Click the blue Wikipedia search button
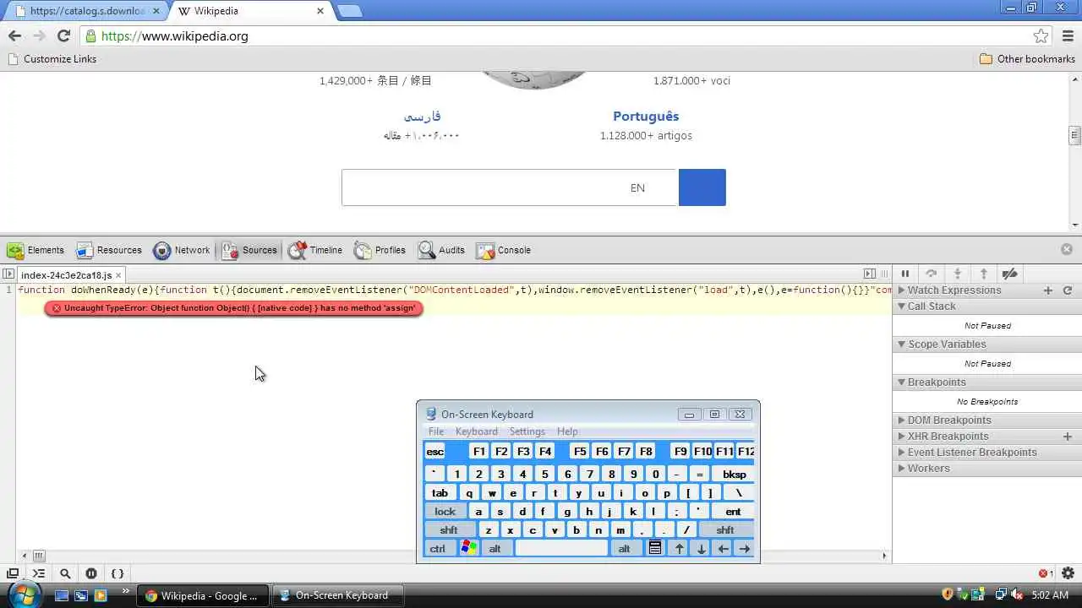 (x=702, y=187)
